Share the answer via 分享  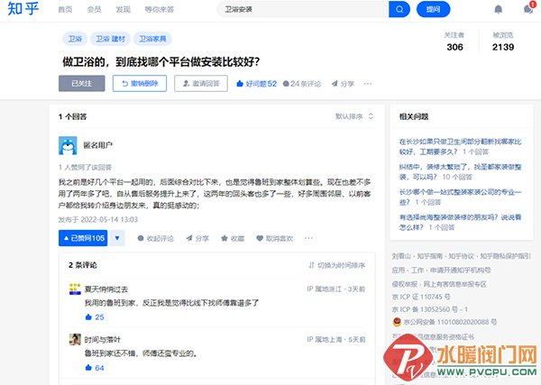[x=197, y=238]
